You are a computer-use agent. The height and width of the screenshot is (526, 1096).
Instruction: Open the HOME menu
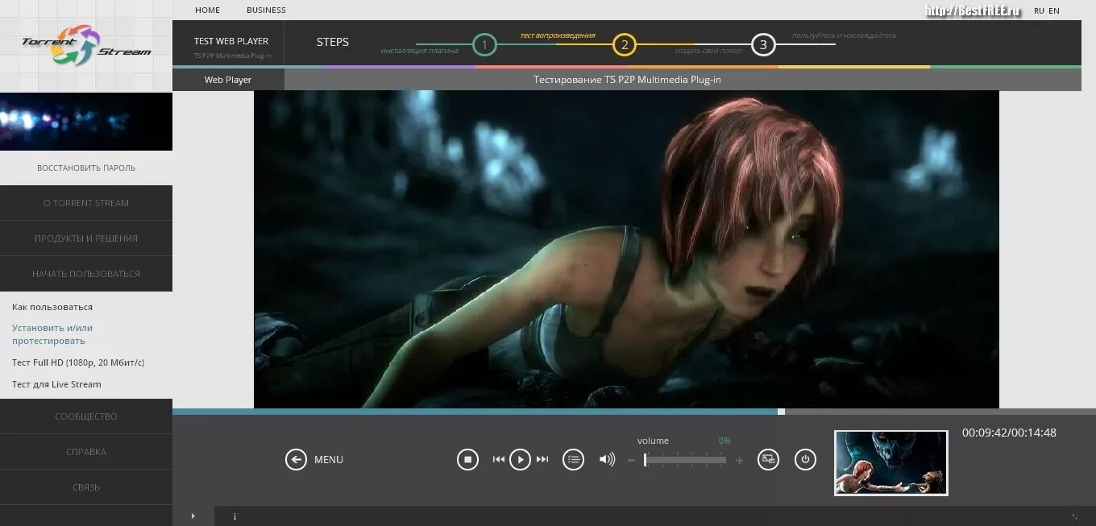[x=207, y=10]
